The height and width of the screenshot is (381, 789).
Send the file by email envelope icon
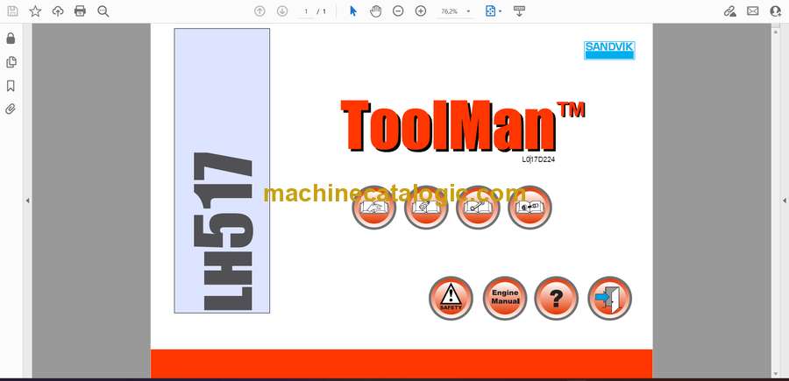pyautogui.click(x=753, y=11)
